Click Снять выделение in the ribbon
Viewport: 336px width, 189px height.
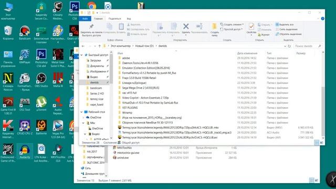(287, 29)
